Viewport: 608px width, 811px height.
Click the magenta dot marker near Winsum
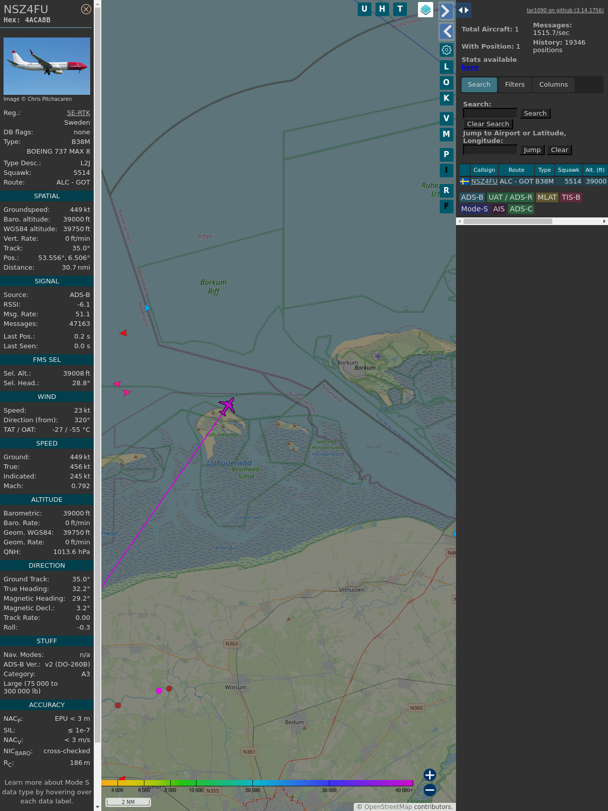159,690
